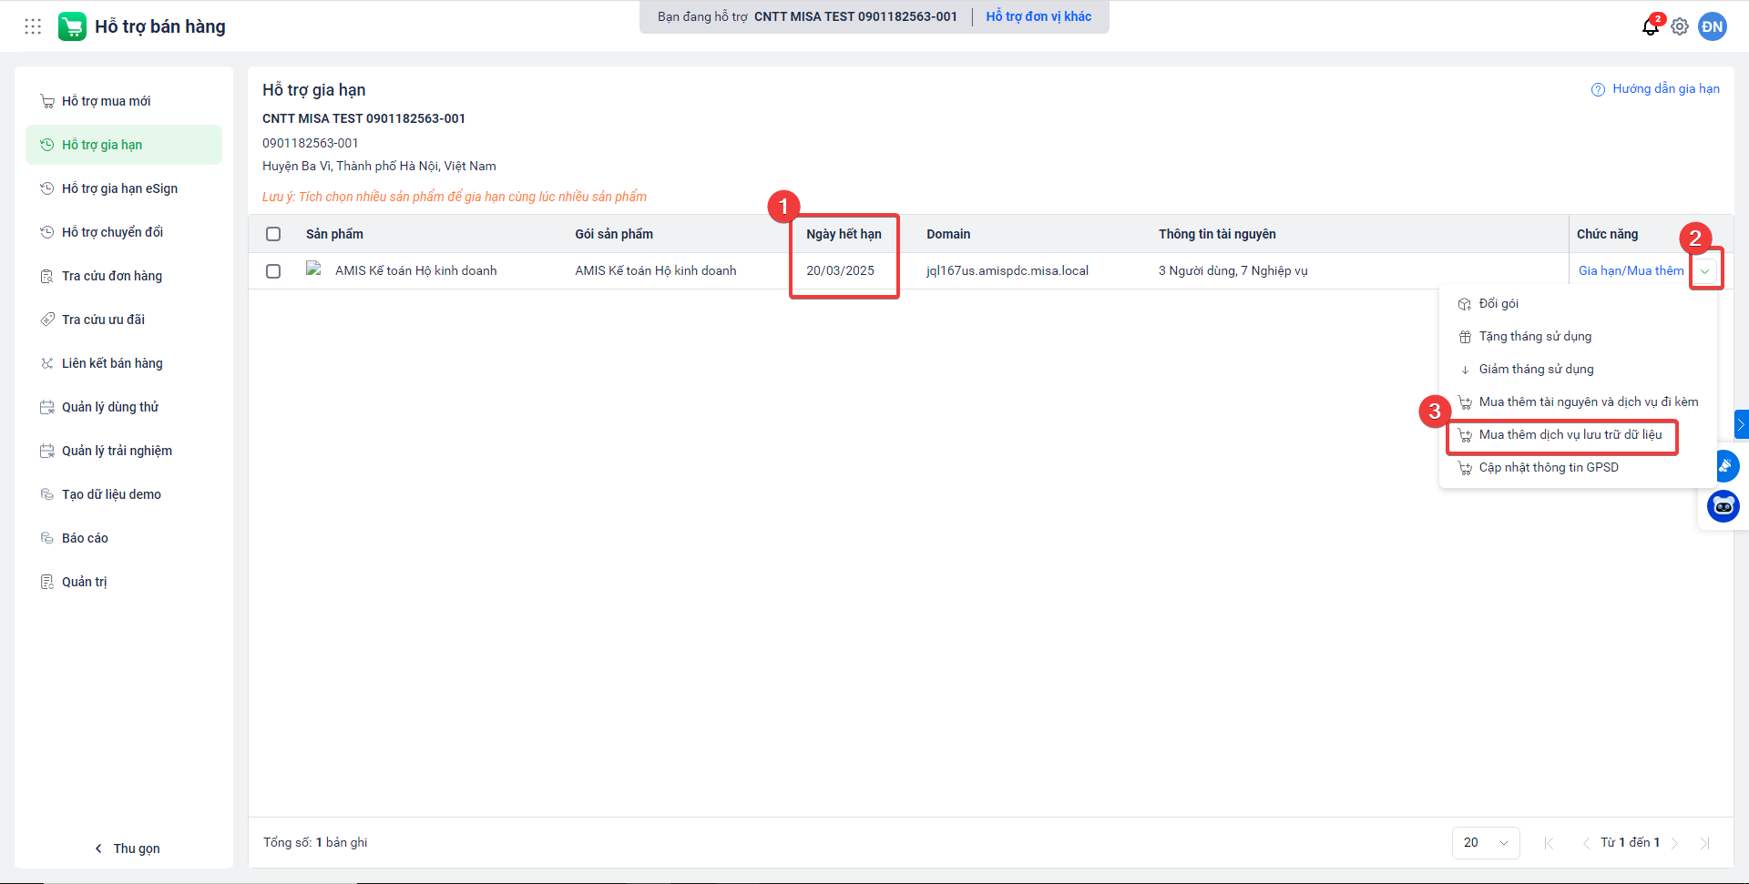The image size is (1749, 884).
Task: Click the Hỗ trợ chuyển đổi icon
Action: click(47, 232)
